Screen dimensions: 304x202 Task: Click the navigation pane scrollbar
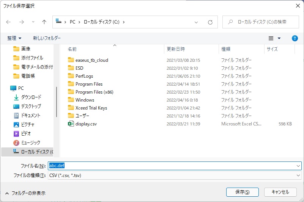coord(57,102)
